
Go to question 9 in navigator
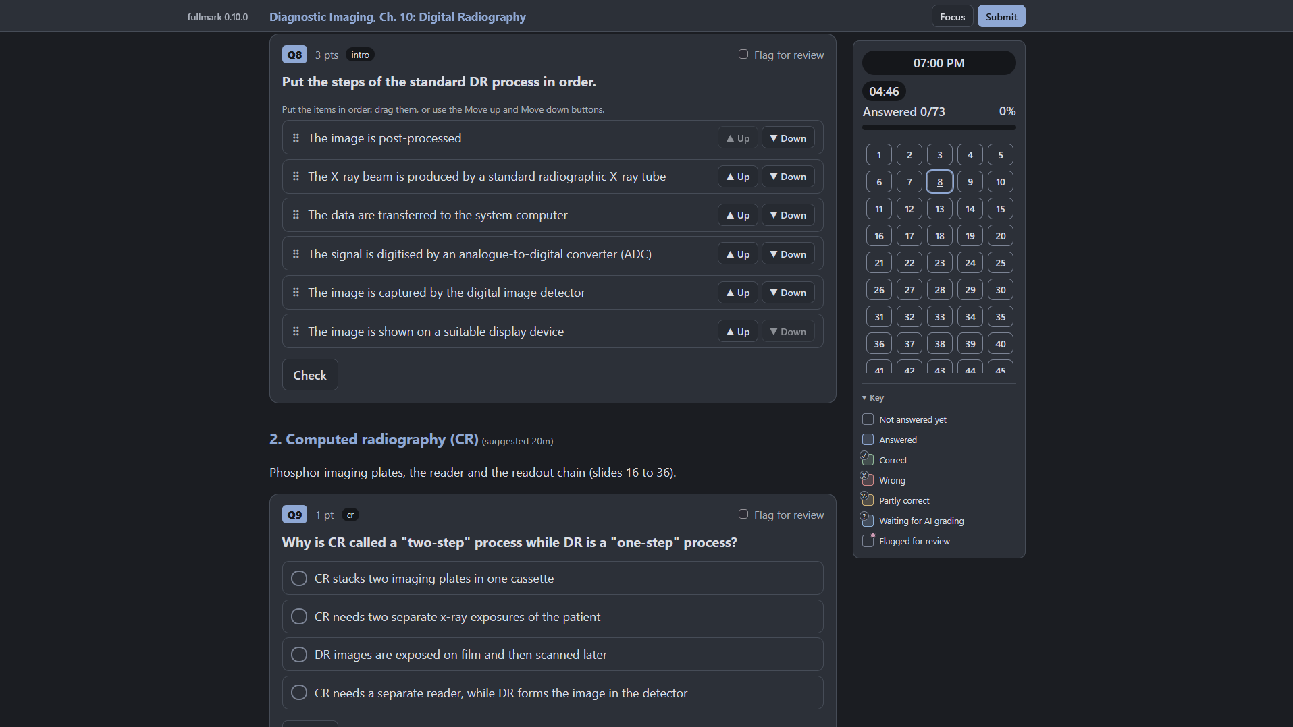(970, 181)
